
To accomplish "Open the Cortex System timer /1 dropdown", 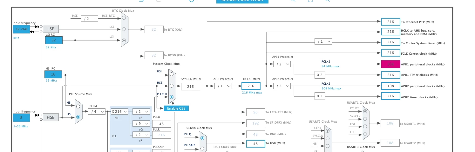I will [323, 41].
